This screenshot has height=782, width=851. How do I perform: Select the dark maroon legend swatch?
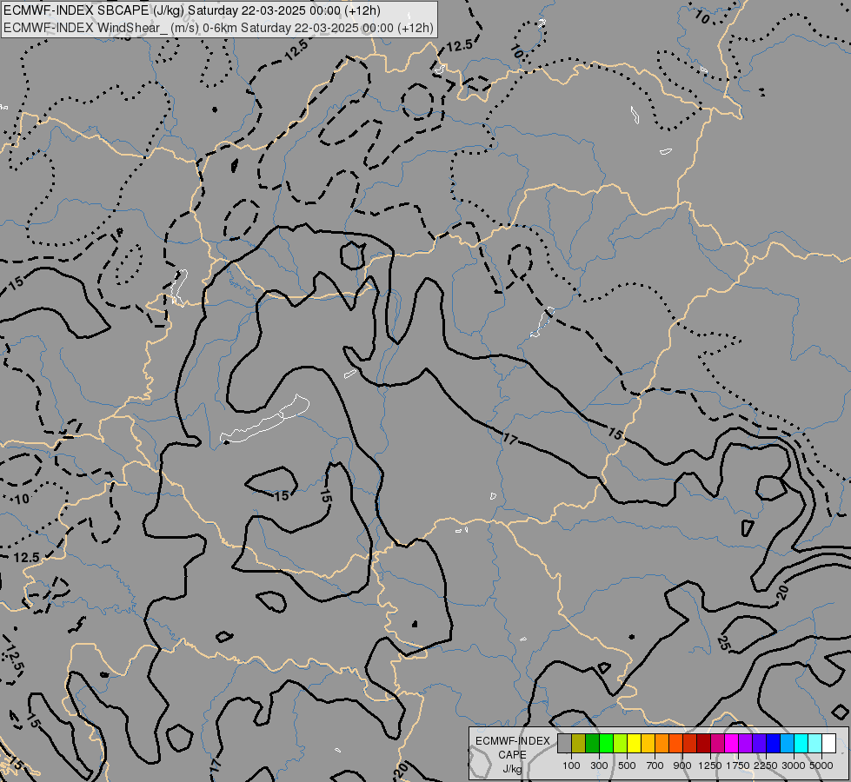tap(704, 743)
